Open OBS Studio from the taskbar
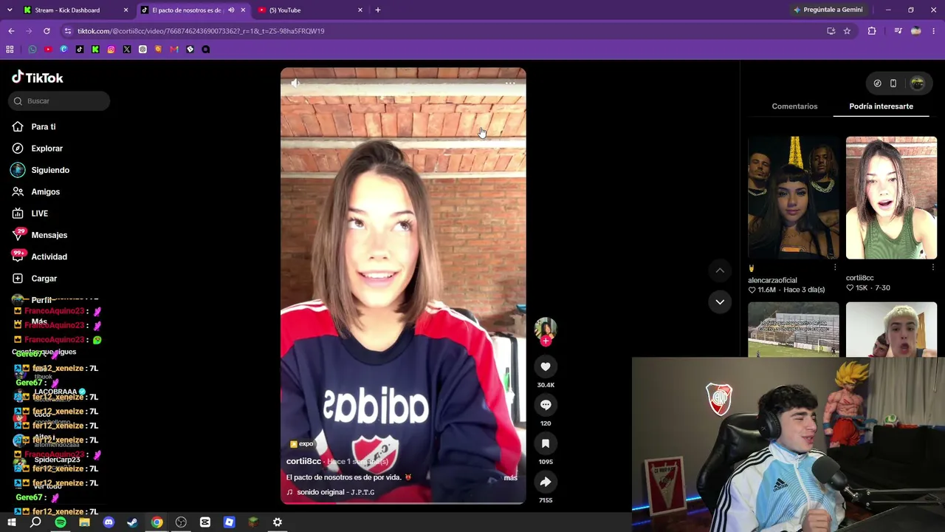945x532 pixels. tap(181, 522)
